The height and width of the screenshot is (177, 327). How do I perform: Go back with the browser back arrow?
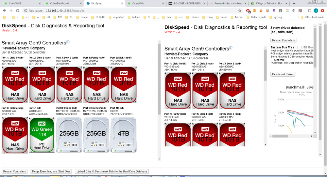(4, 11)
